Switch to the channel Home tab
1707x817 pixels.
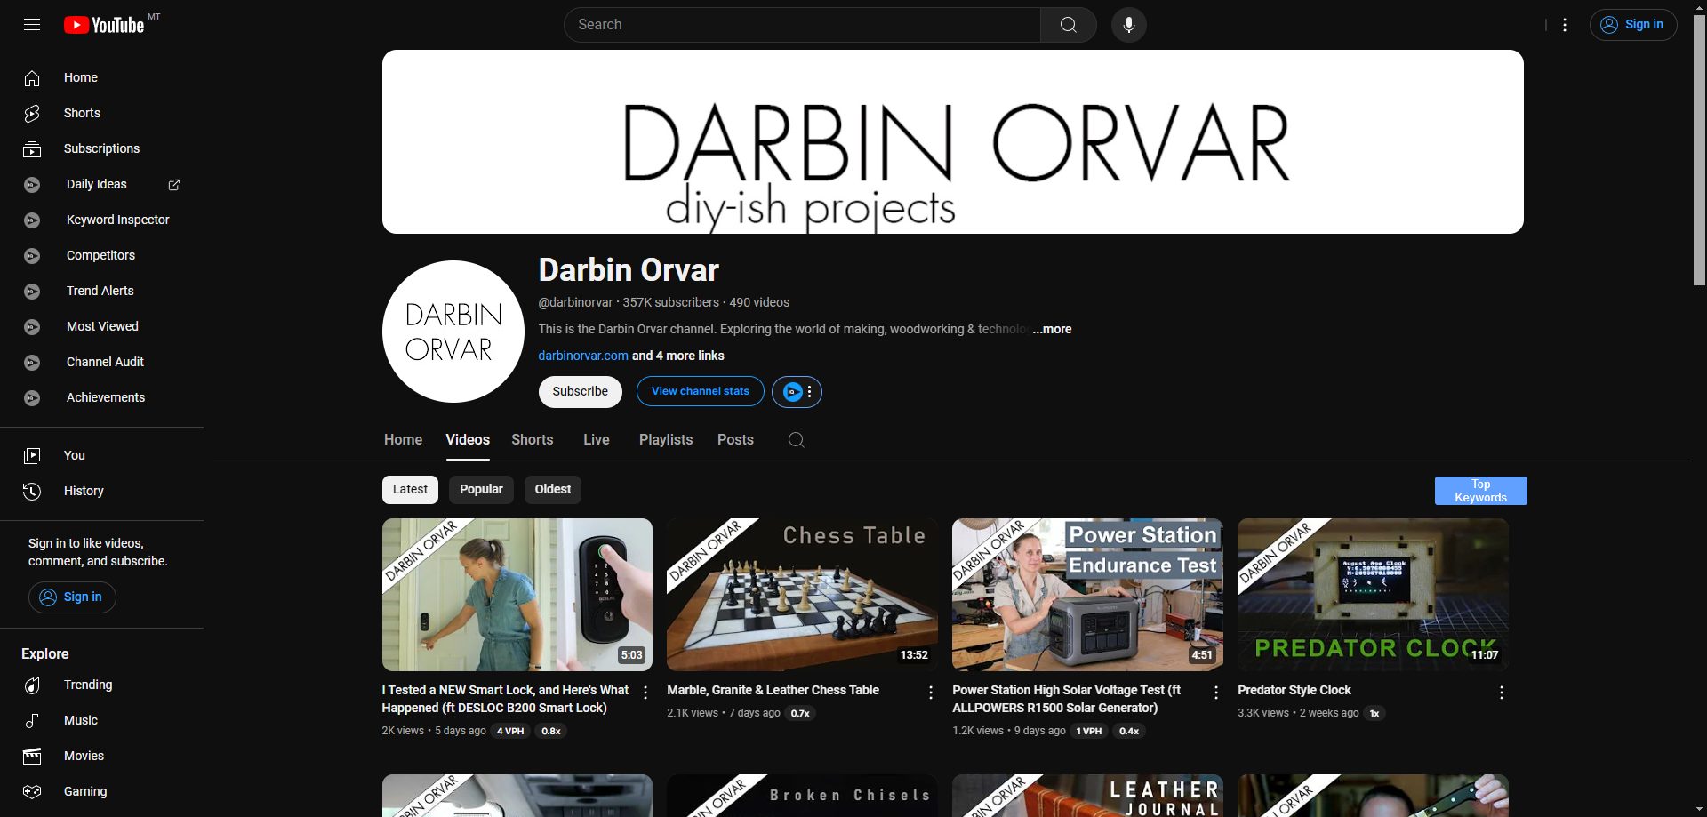[x=403, y=440]
